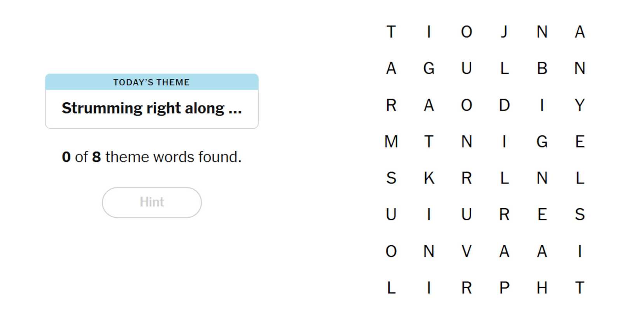Select the letter V in the grid
Screen dimensions: 641x320
click(466, 251)
